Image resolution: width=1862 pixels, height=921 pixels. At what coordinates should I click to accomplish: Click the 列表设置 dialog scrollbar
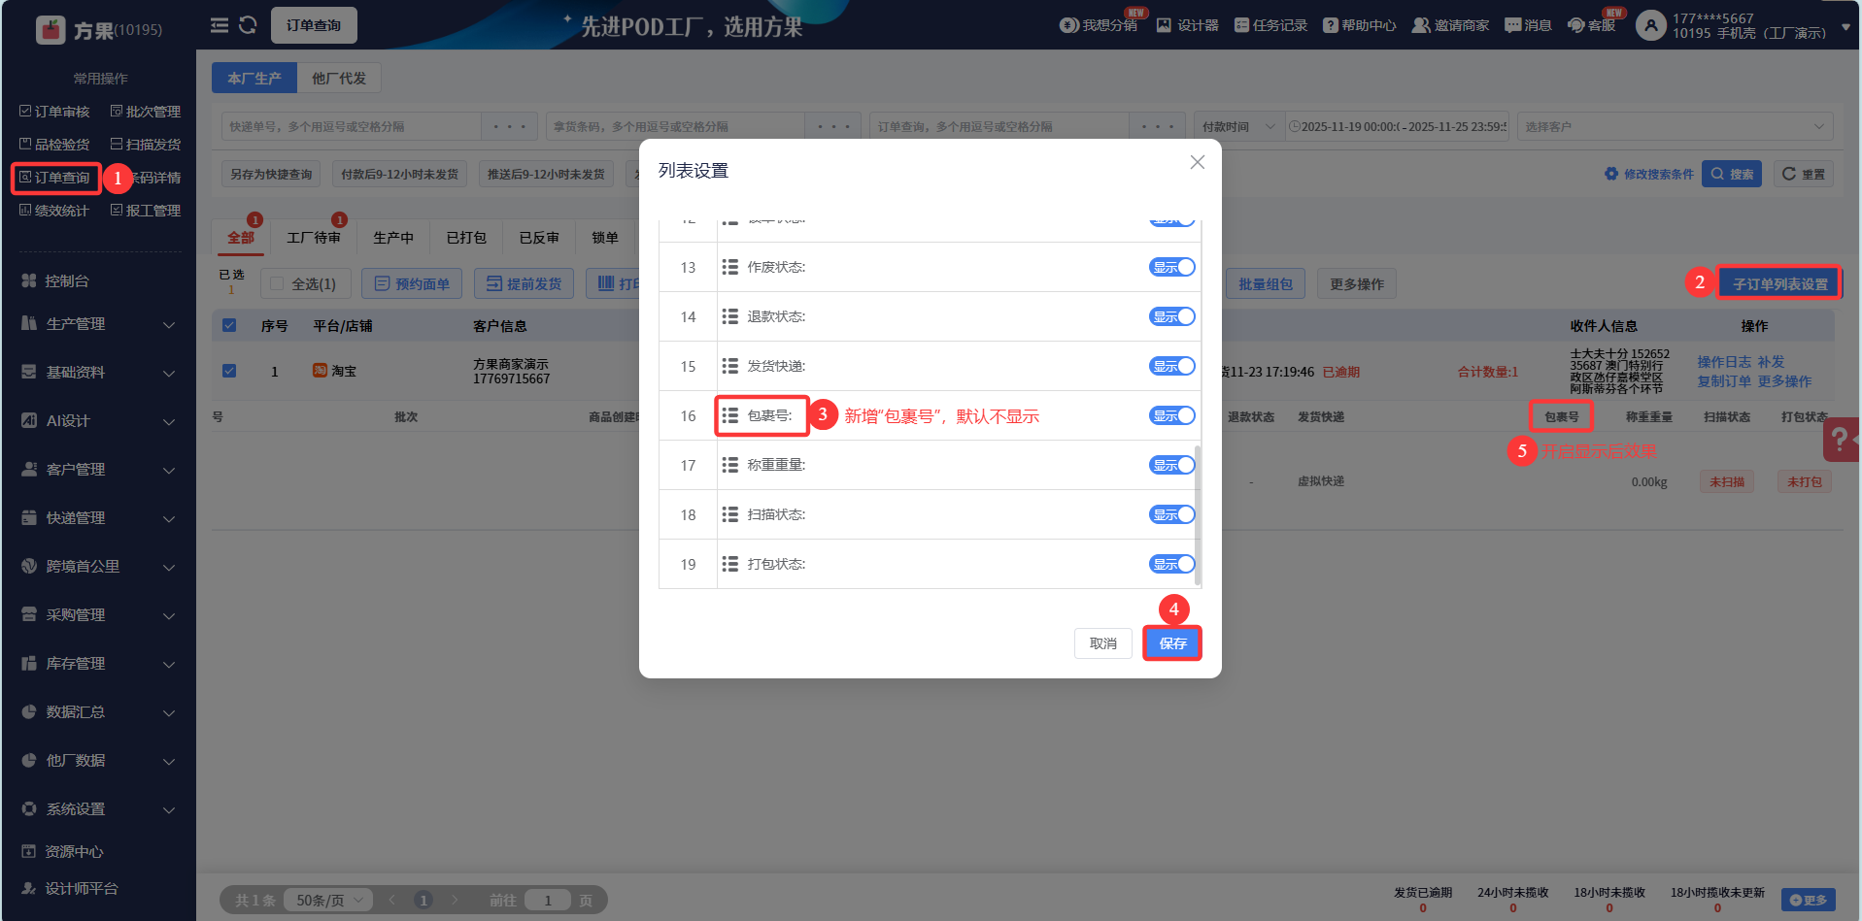[1198, 514]
